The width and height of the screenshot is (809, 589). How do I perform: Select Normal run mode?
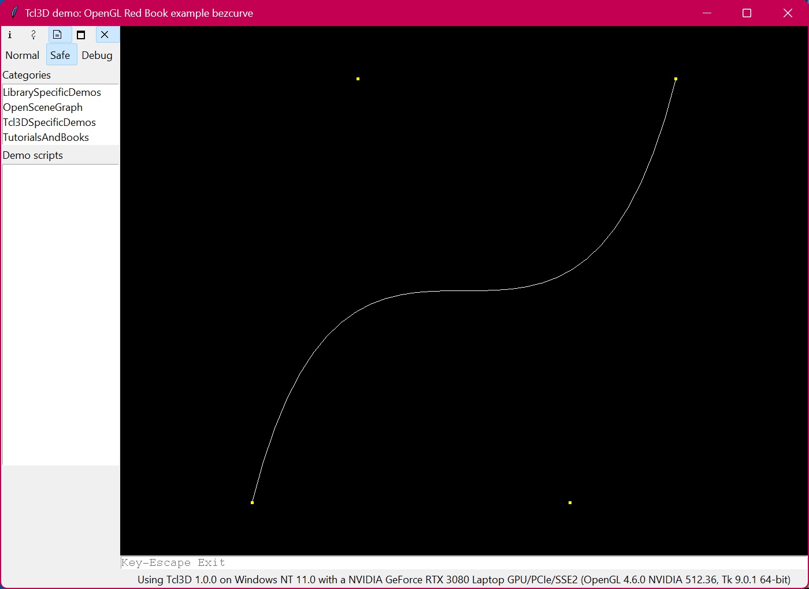tap(23, 55)
